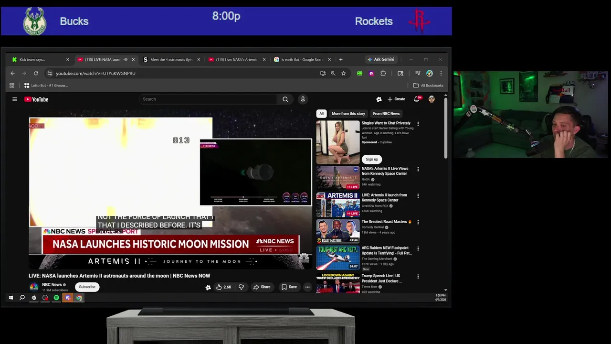
Task: Select More from this story chip
Action: pos(348,114)
